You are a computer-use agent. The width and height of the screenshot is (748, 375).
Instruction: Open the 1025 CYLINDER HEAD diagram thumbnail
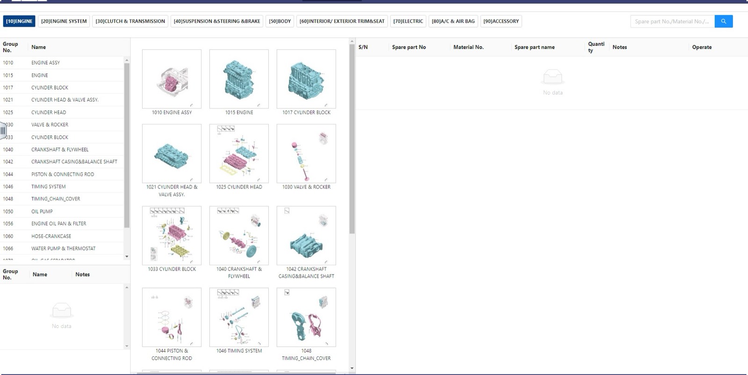[239, 153]
